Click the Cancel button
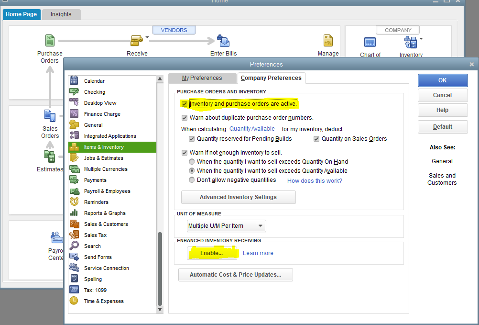479x325 pixels. pyautogui.click(x=443, y=95)
